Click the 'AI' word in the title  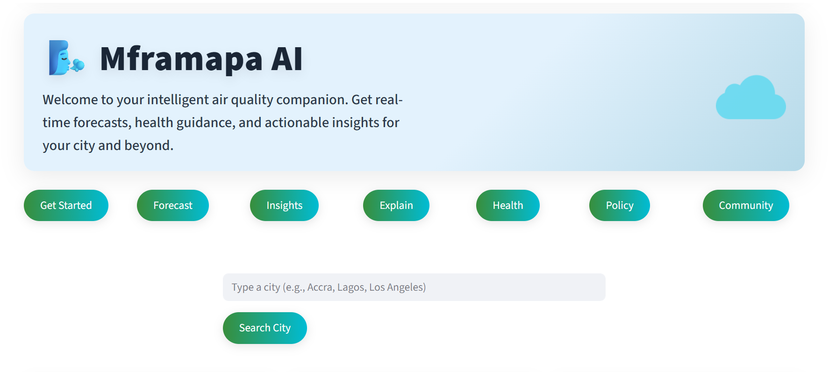[x=287, y=59]
